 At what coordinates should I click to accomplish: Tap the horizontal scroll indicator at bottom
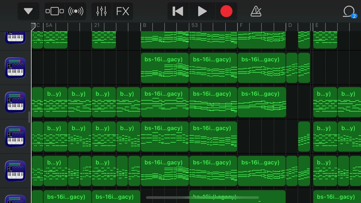pos(202,198)
